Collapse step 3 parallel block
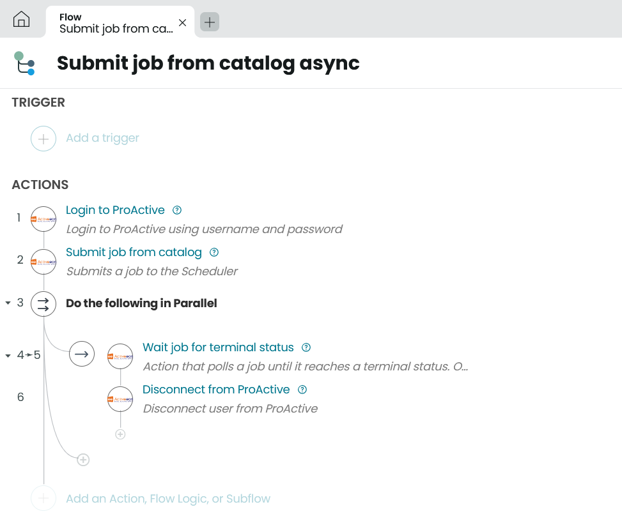Image resolution: width=622 pixels, height=516 pixels. point(8,303)
